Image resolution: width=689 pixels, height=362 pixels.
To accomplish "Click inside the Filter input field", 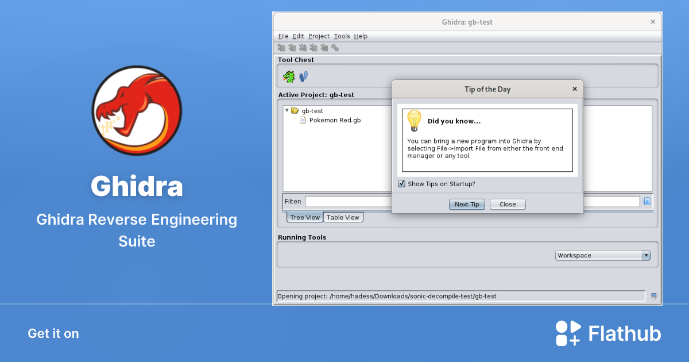I will (344, 201).
